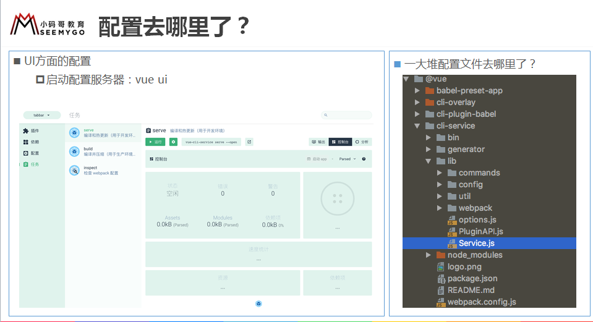This screenshot has width=593, height=322.
Task: Open the tabbar project dropdown
Action: 42,116
